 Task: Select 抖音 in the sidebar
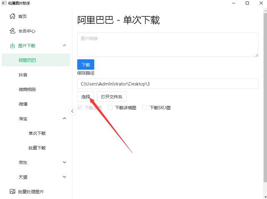36,75
